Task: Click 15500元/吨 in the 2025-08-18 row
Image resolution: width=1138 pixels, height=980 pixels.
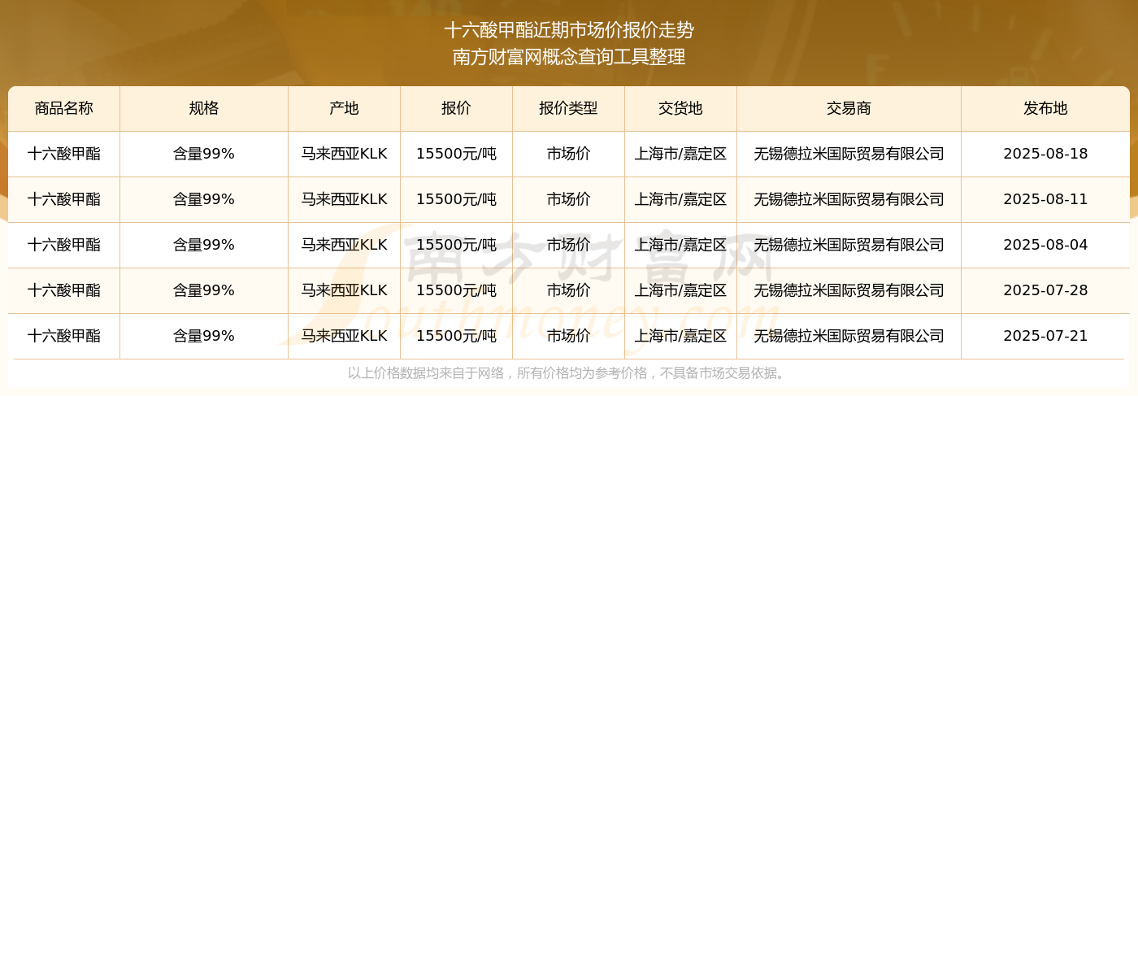Action: click(x=457, y=154)
